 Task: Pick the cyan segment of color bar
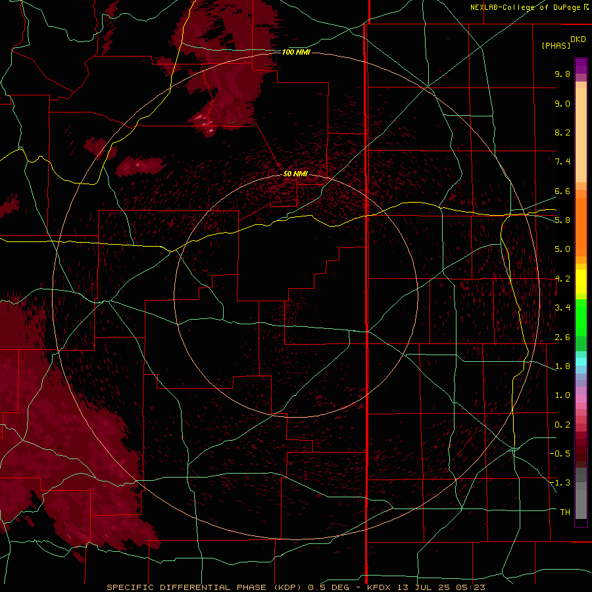581,362
